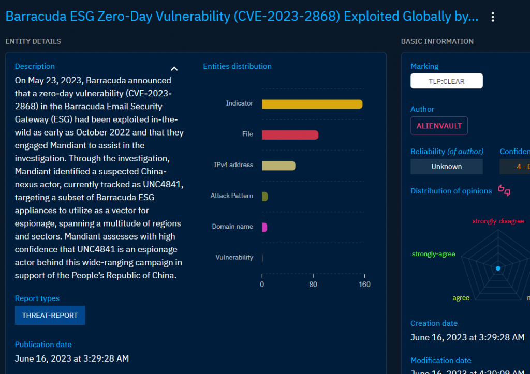530x374 pixels.
Task: Click the 'Marking' label
Action: (424, 66)
